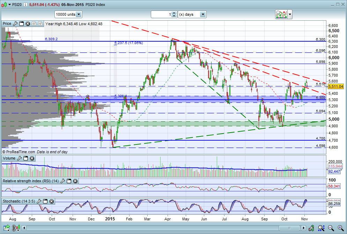Click the zoom in magnifier icon
The width and height of the screenshot is (347, 234).
(341, 228)
